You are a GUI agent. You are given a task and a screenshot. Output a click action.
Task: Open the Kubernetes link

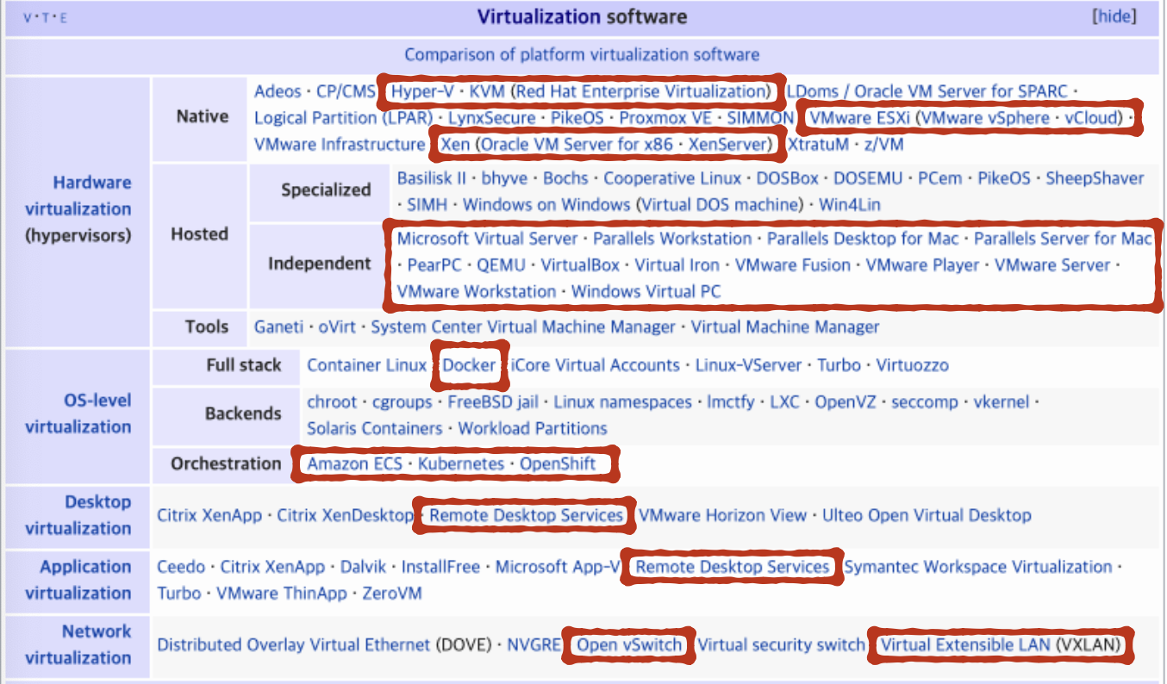pos(461,463)
